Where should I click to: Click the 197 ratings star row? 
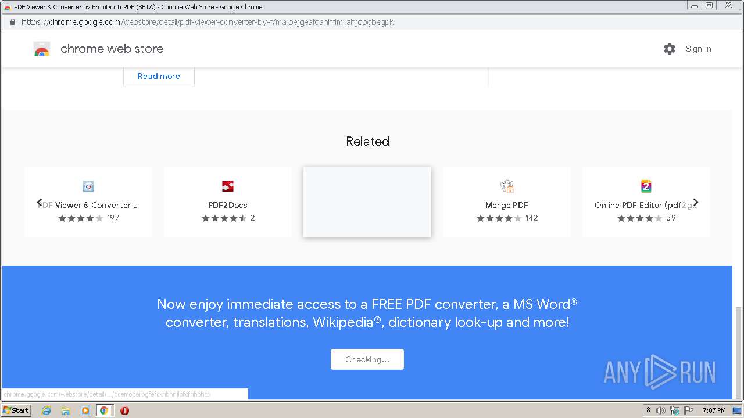pos(80,218)
